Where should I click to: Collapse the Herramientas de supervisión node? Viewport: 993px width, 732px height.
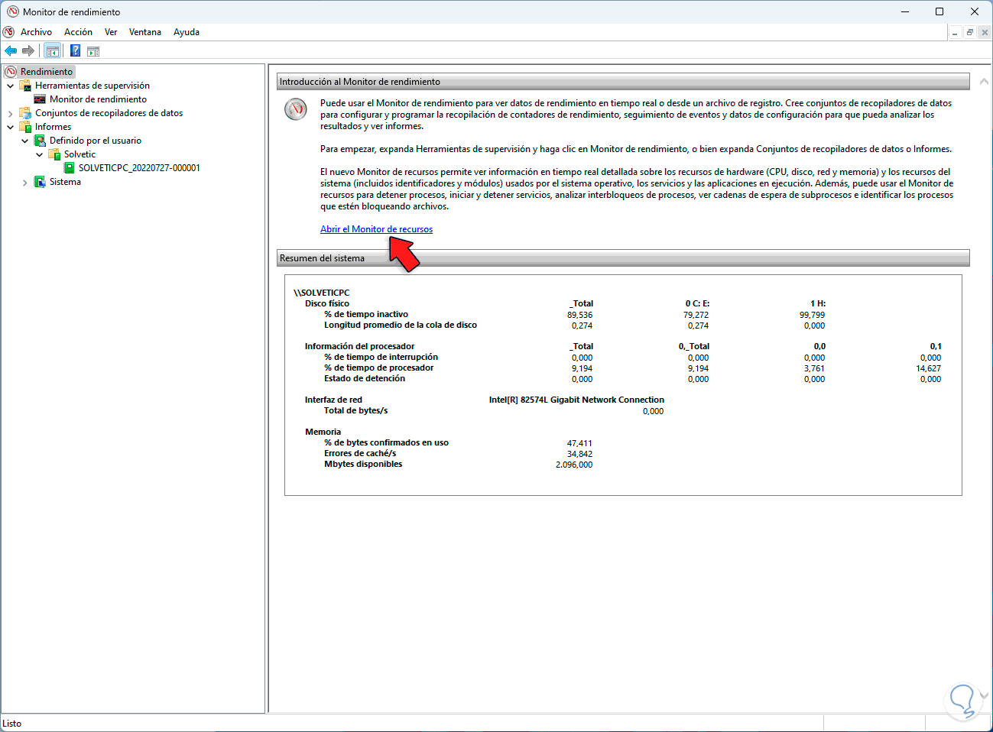[10, 86]
